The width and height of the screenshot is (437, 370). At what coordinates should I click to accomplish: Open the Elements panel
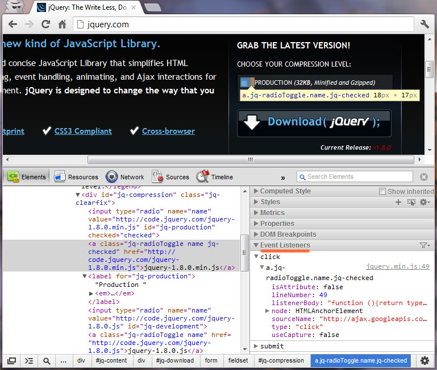[27, 177]
